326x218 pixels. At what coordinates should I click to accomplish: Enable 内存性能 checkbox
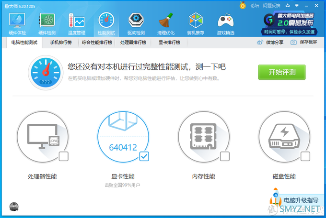[225, 156]
